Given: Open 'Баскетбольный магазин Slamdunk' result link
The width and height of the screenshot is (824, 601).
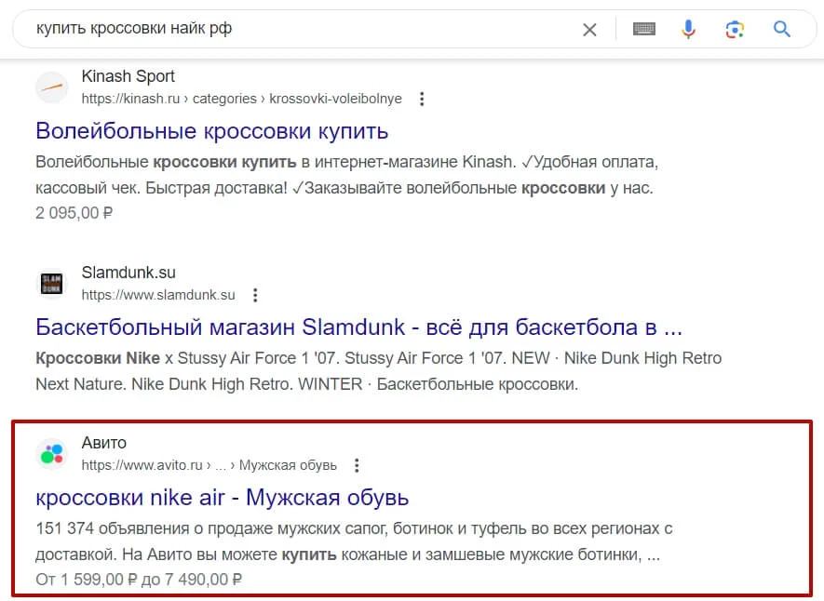Looking at the screenshot, I should [358, 327].
